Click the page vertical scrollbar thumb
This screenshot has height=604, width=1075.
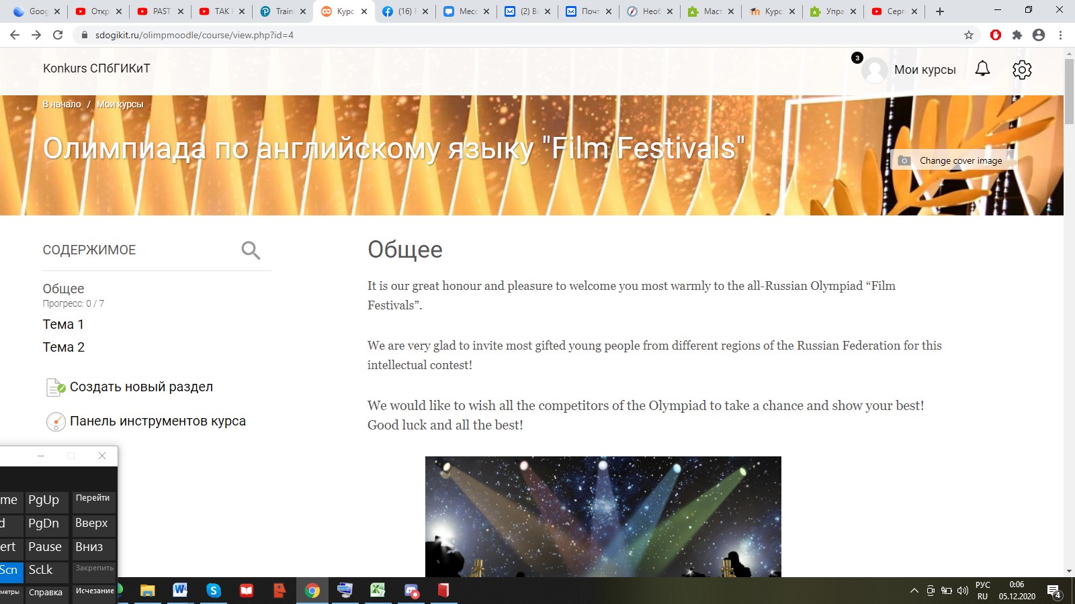tap(1069, 91)
